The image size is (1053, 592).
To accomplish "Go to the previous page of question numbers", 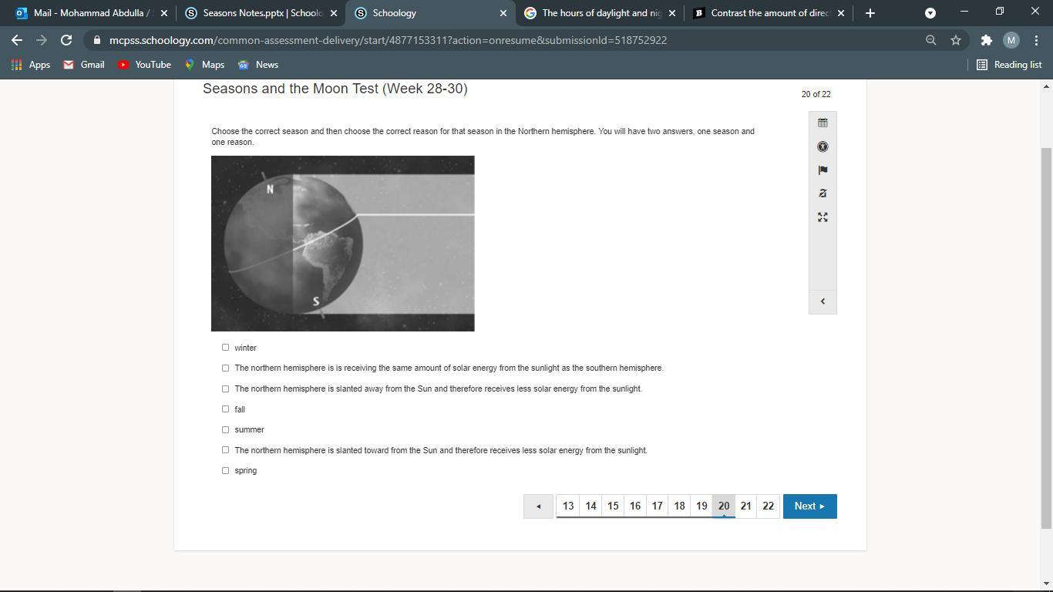I will [x=538, y=506].
